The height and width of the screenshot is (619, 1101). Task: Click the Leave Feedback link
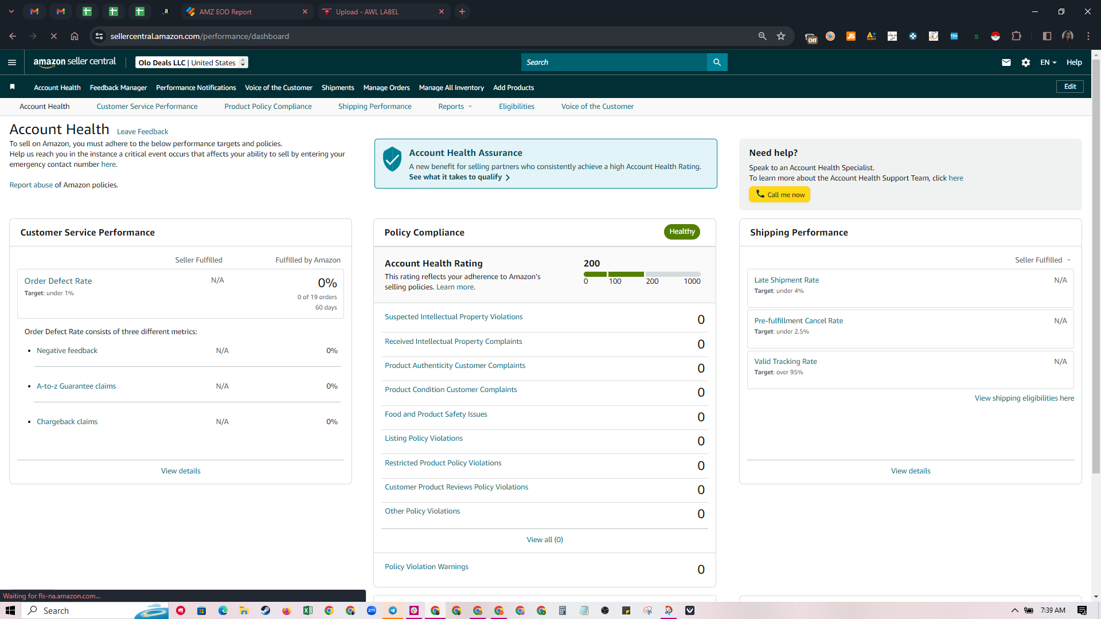(x=142, y=132)
